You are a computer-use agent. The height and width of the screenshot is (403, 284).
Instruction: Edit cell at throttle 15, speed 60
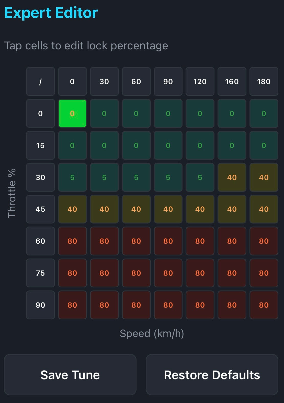pyautogui.click(x=136, y=145)
